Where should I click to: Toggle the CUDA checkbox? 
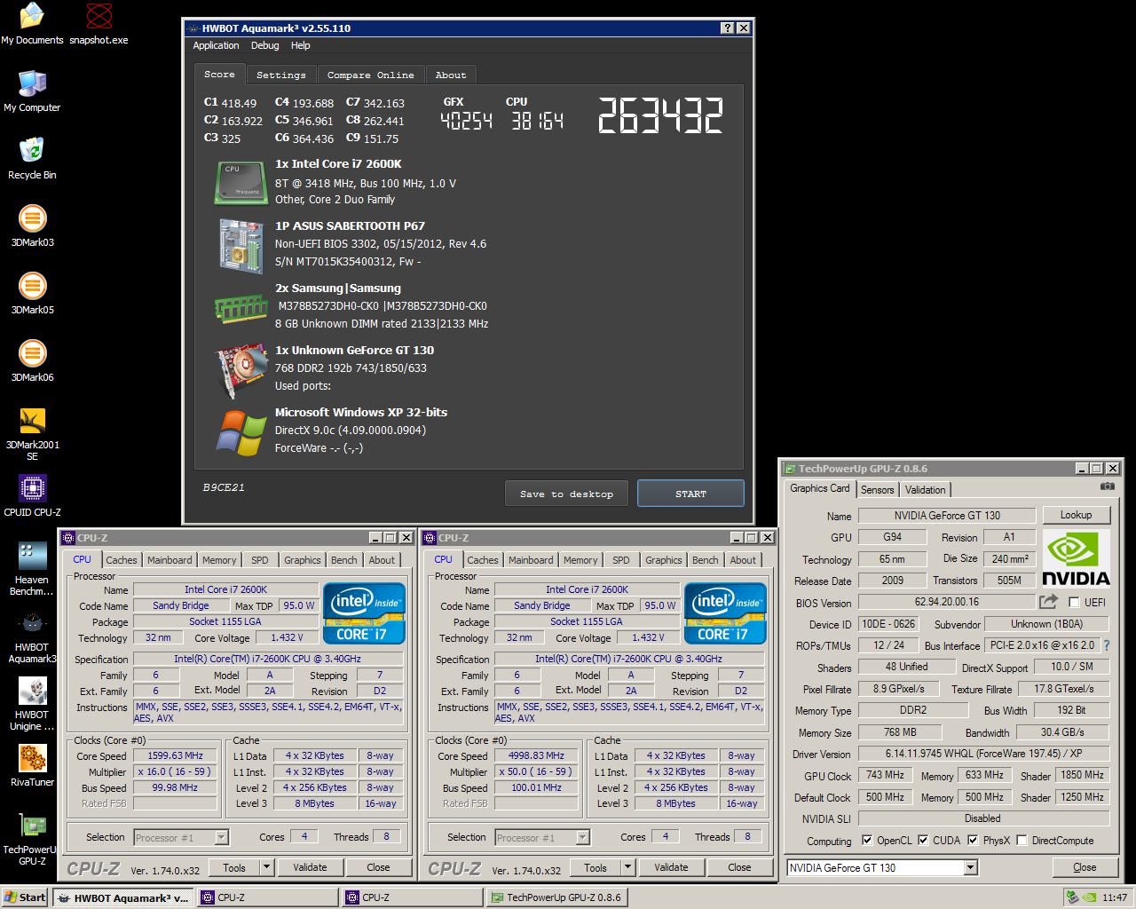click(x=923, y=840)
